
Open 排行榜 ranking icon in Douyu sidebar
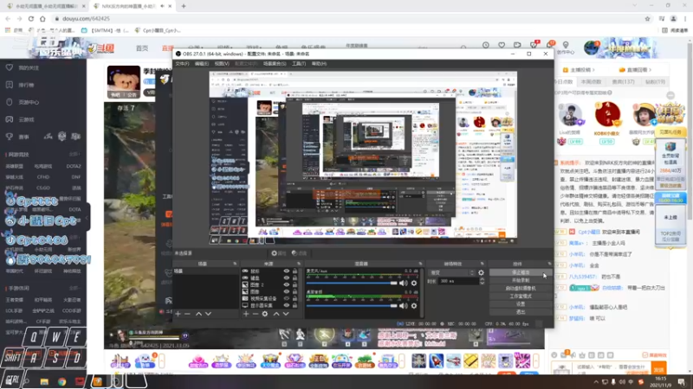10,85
